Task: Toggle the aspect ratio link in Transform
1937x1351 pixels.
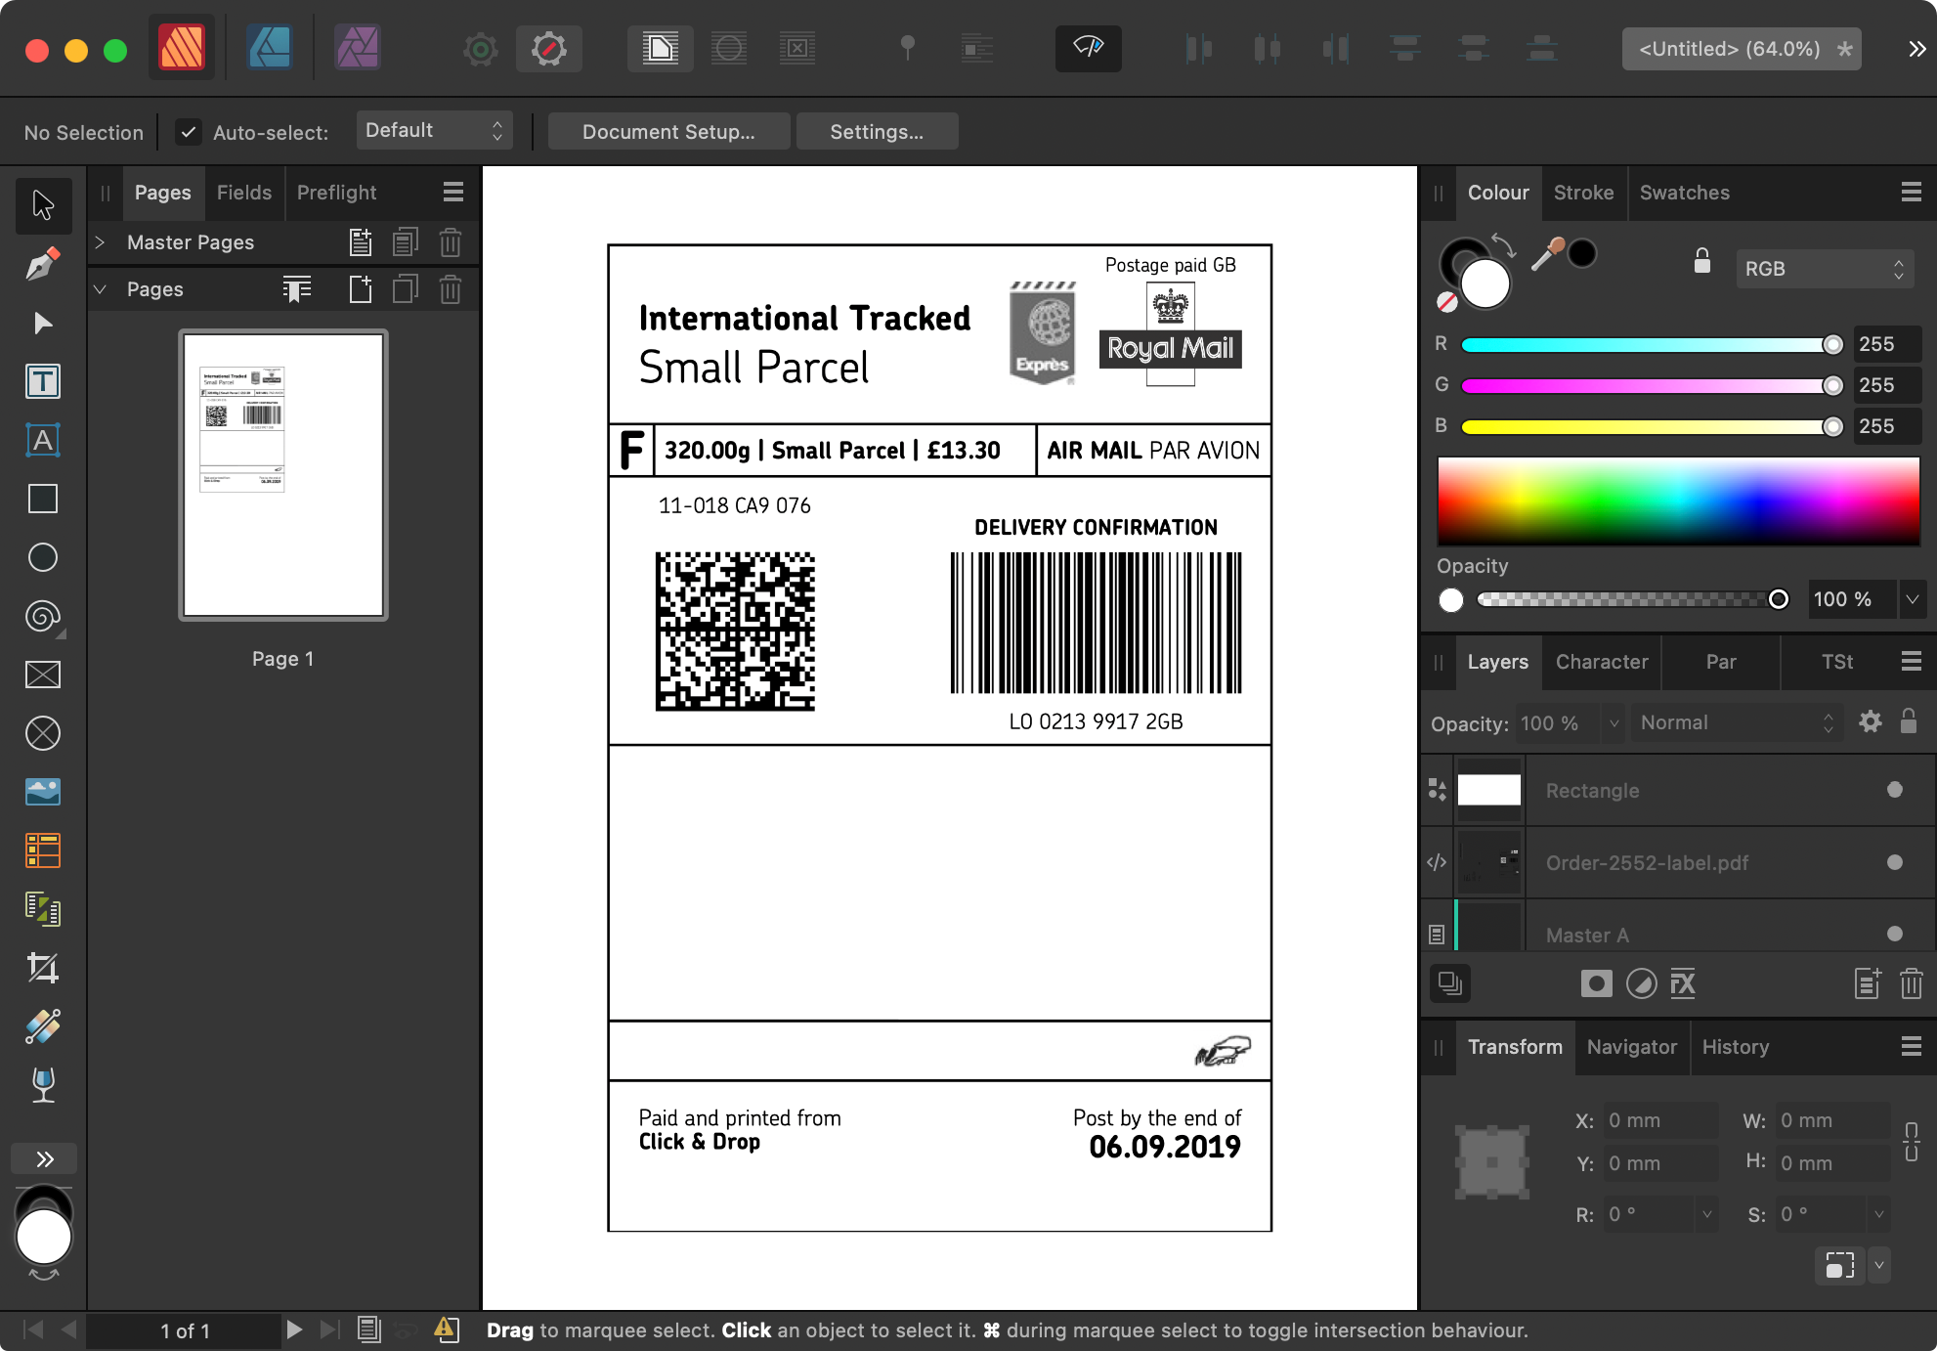Action: 1911,1142
